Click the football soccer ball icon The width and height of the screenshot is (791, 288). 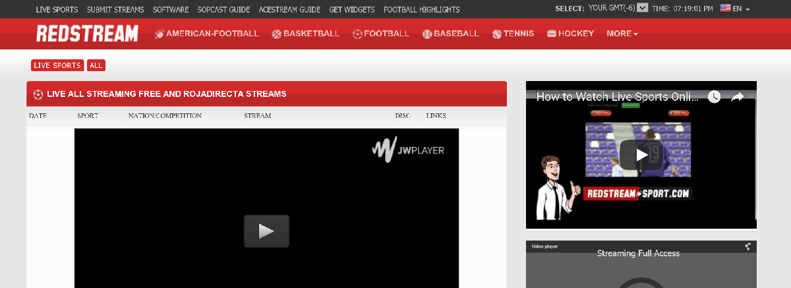tap(357, 34)
